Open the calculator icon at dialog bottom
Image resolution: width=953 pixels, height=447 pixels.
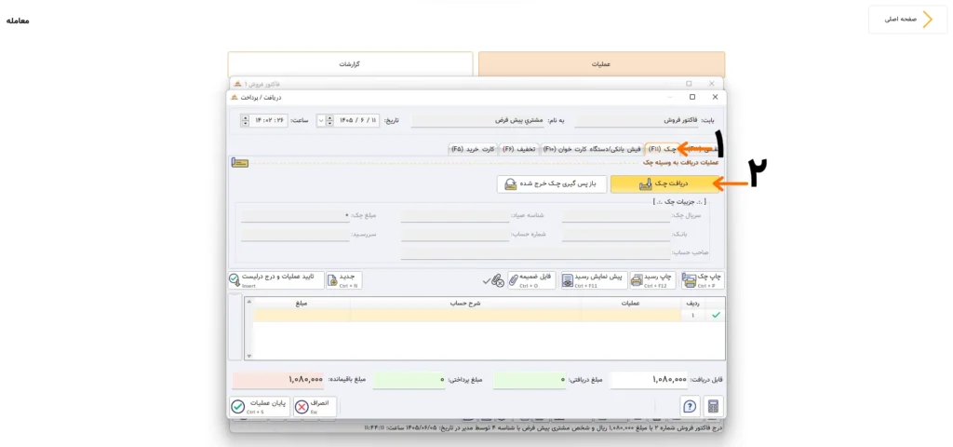(714, 406)
